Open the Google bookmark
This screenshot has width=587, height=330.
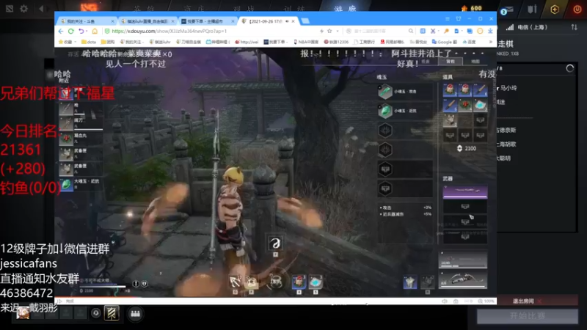tap(445, 42)
